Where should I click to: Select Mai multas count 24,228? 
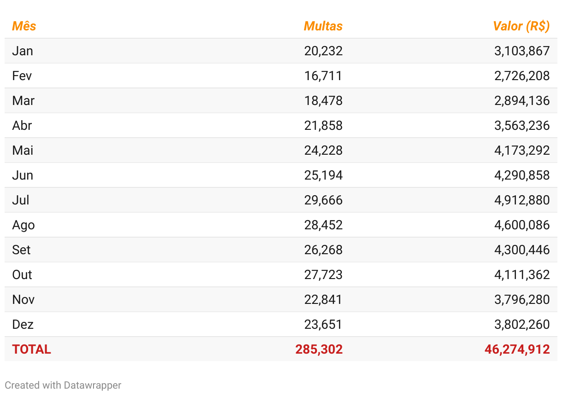tap(323, 150)
